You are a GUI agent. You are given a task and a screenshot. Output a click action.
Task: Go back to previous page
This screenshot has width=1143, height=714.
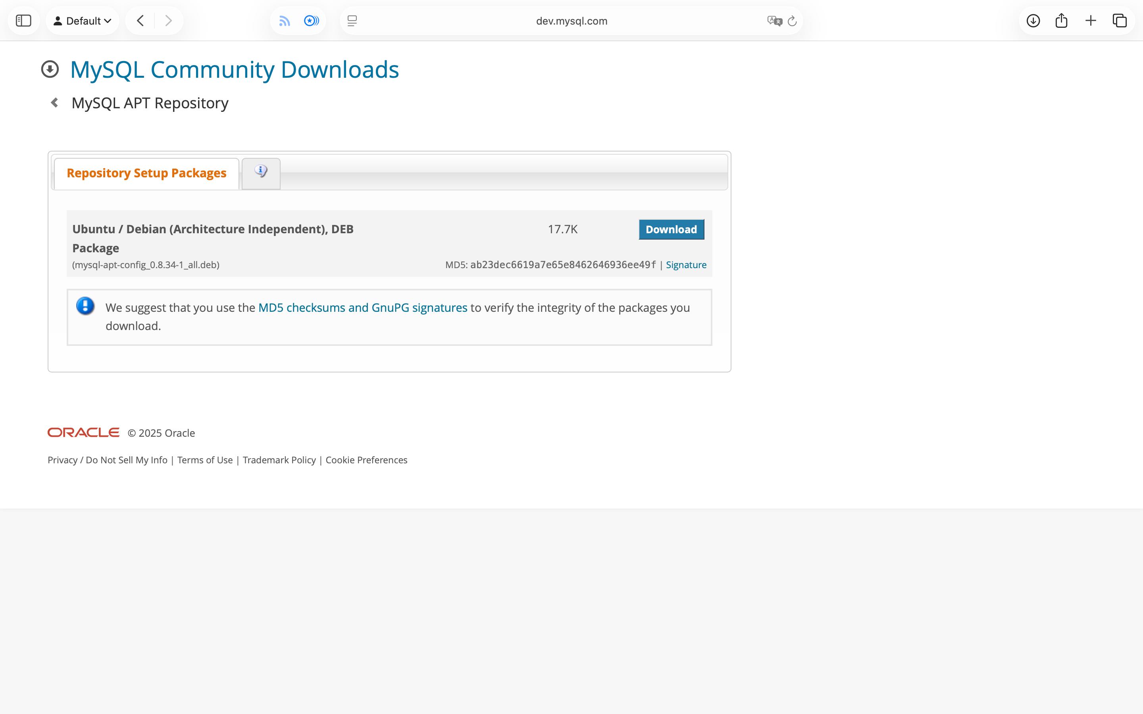(x=140, y=21)
